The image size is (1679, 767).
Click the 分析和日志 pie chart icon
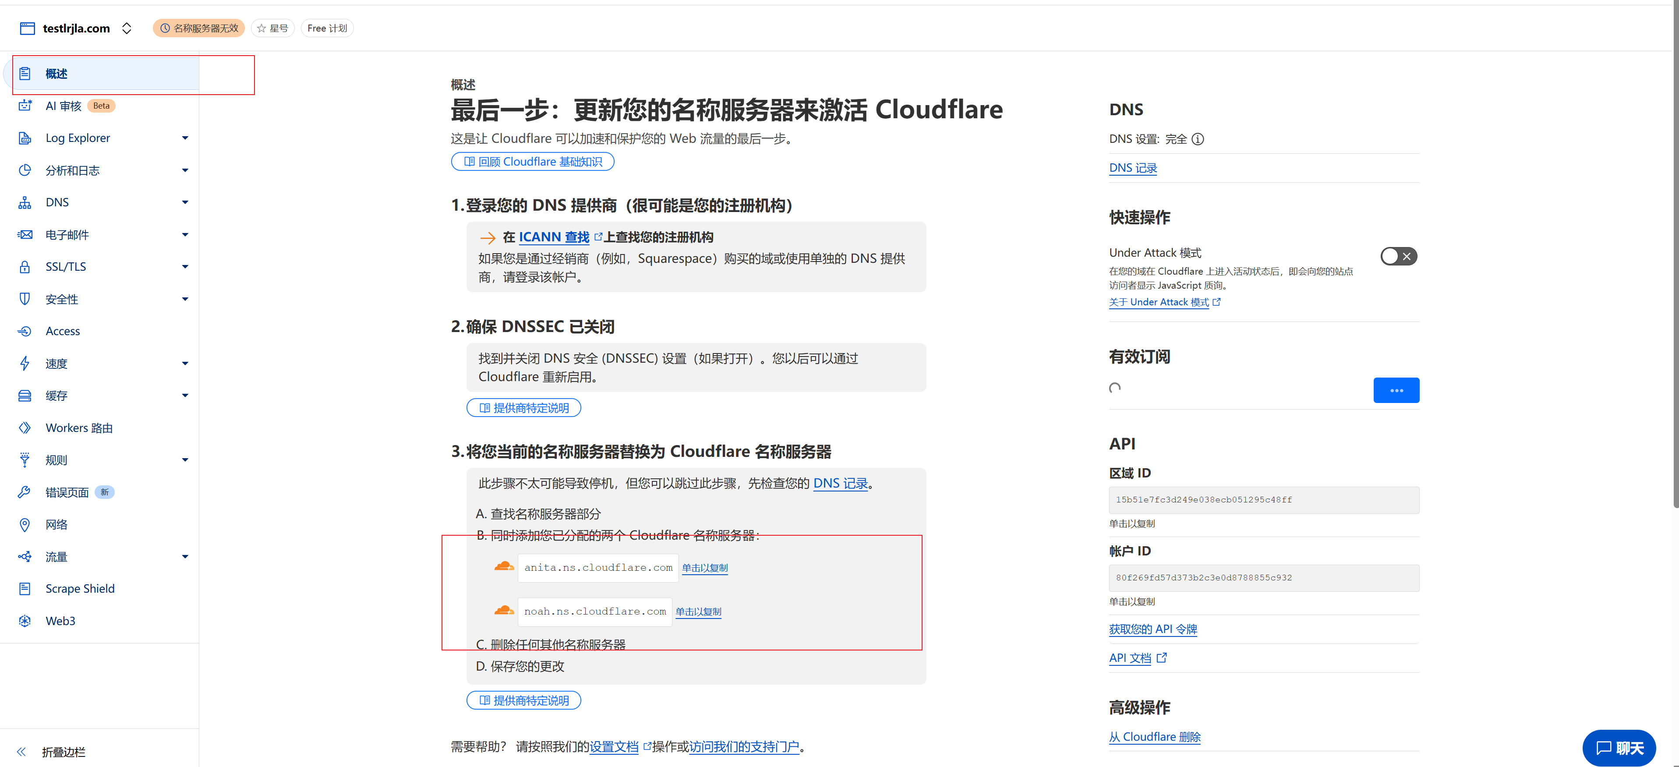point(25,170)
